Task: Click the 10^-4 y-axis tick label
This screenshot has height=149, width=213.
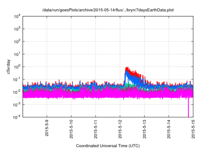Action: [x=17, y=117]
